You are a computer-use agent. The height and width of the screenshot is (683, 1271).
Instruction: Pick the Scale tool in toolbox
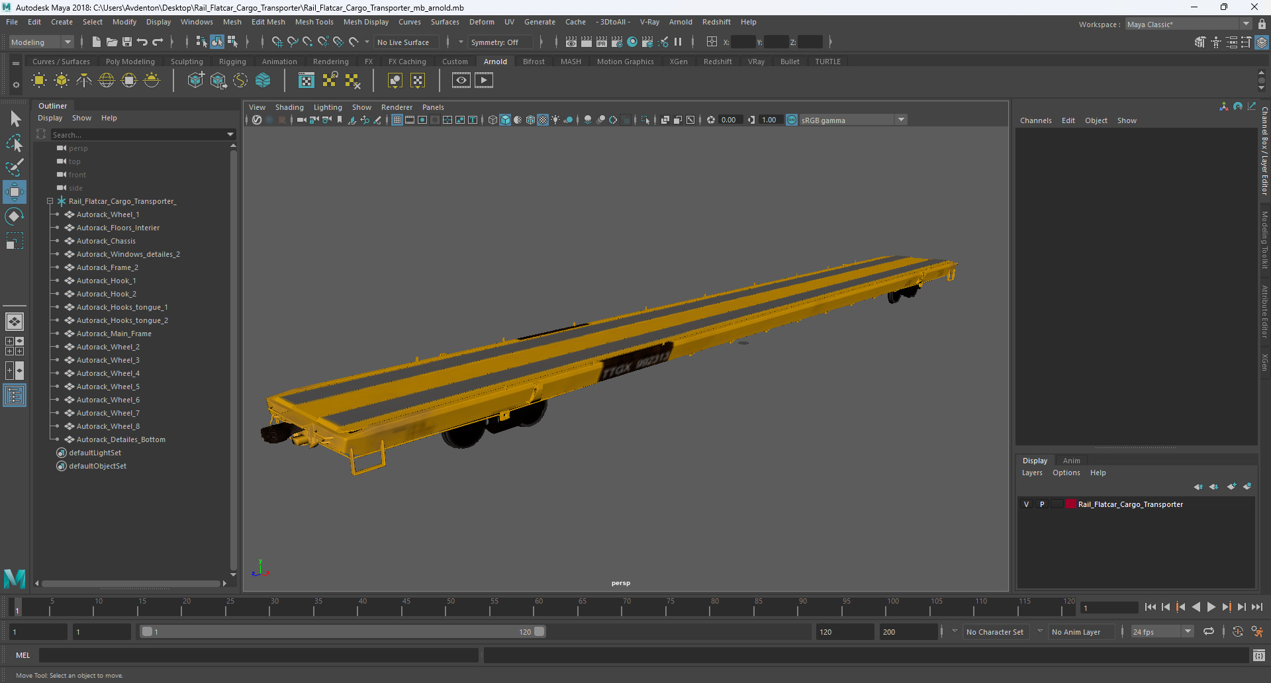(x=15, y=241)
